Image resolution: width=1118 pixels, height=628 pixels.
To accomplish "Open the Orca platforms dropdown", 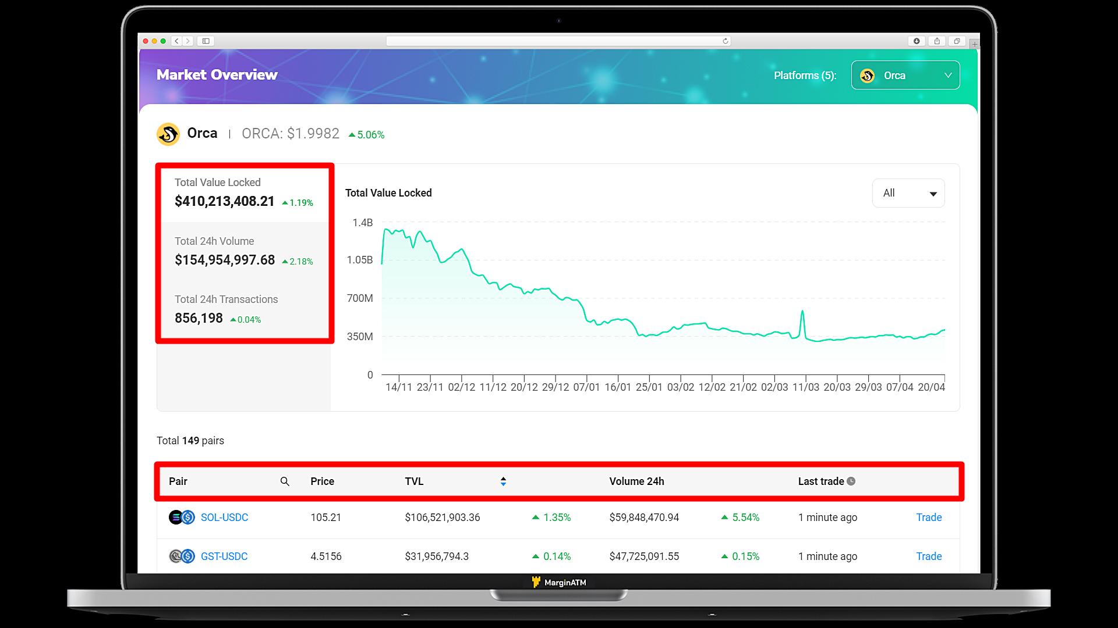I will point(905,76).
